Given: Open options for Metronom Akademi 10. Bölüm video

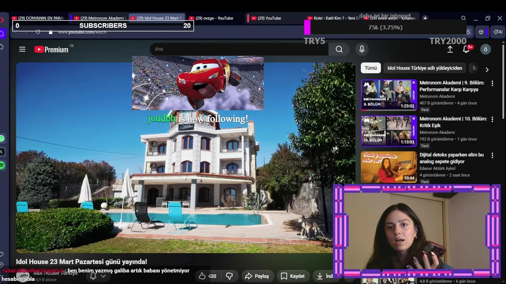Looking at the screenshot, I should pos(492,120).
